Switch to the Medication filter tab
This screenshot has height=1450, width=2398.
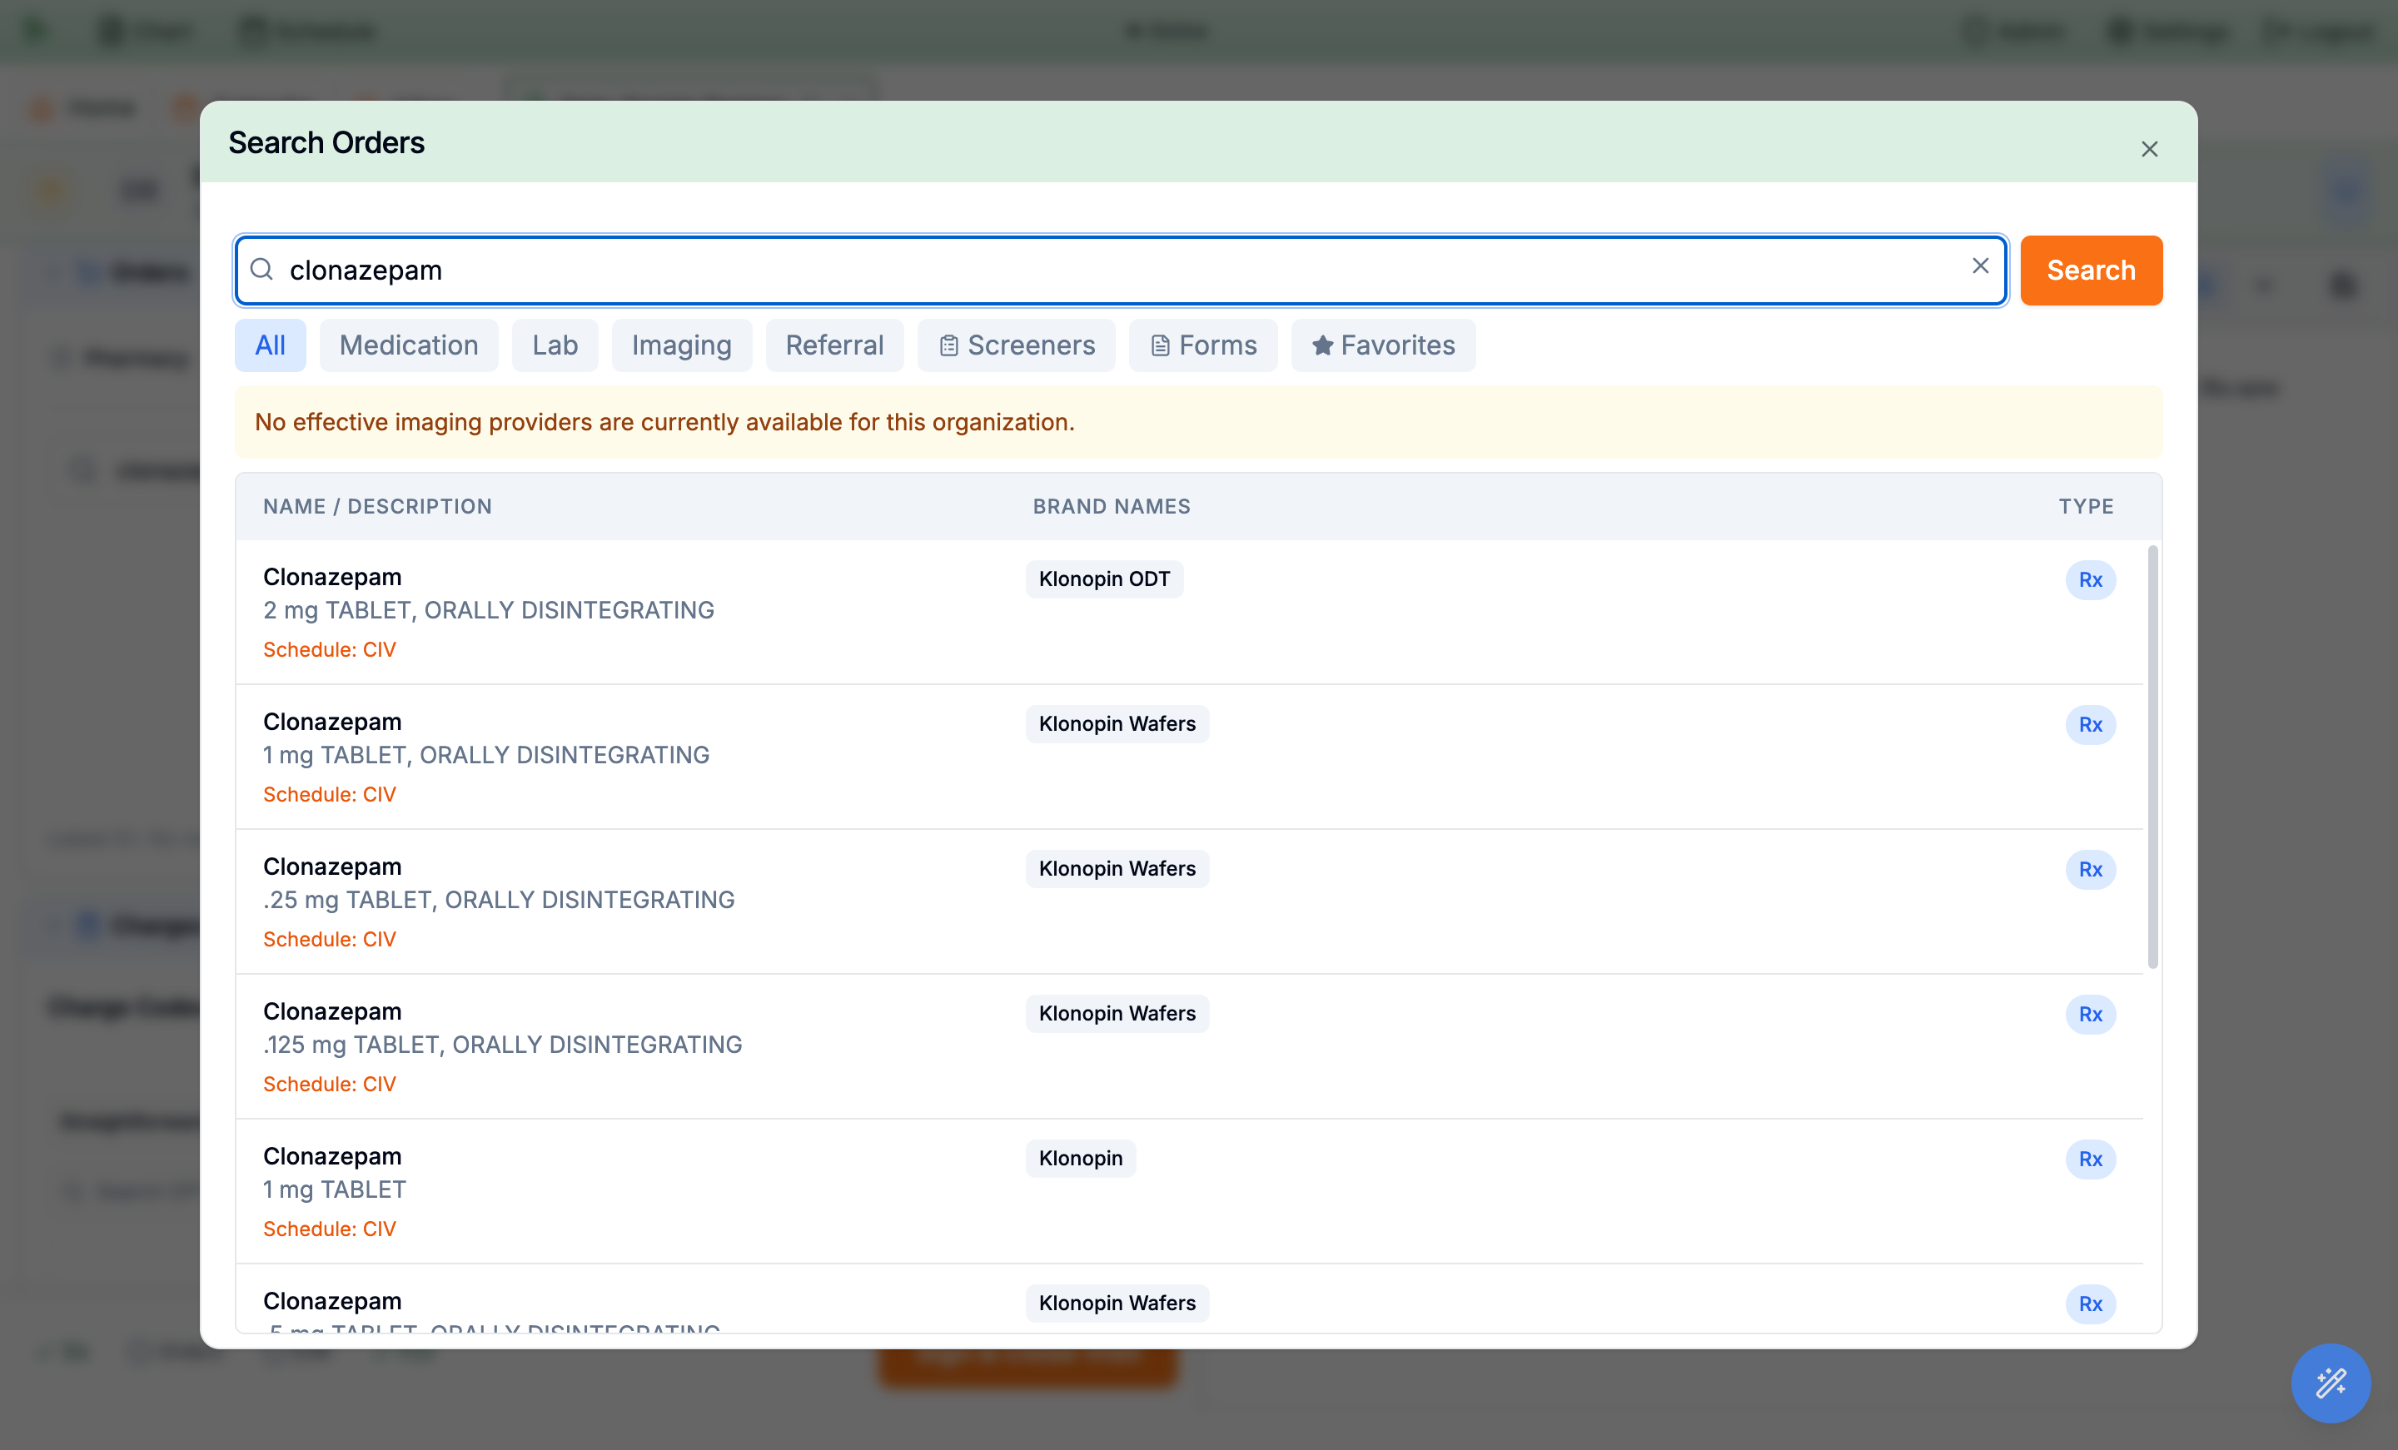[409, 345]
